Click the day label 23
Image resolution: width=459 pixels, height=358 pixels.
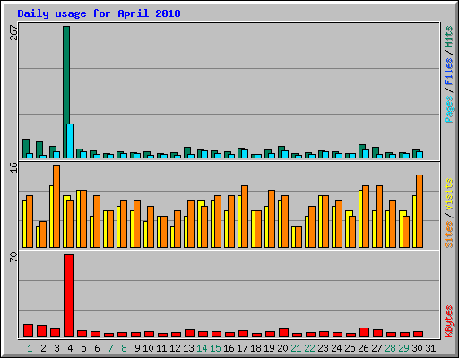pos(323,348)
